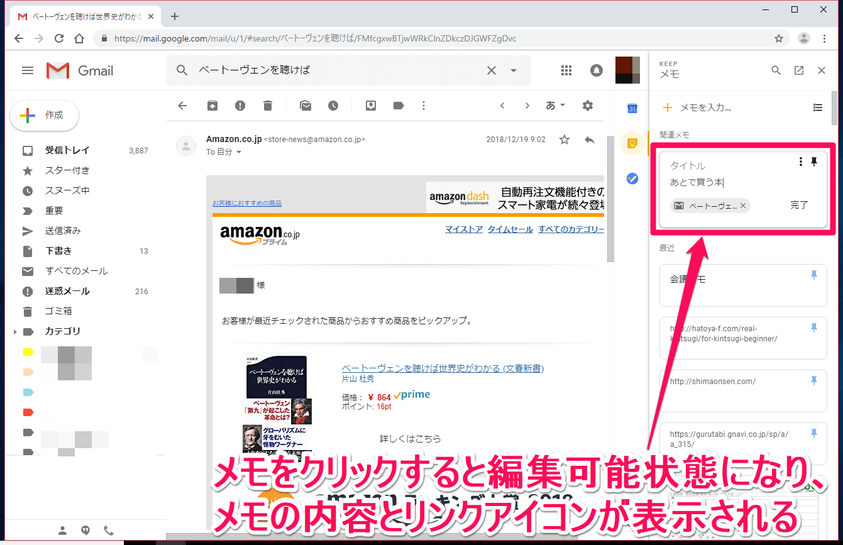The width and height of the screenshot is (843, 545).
Task: Open Google Calendar side panel icon
Action: tap(632, 108)
